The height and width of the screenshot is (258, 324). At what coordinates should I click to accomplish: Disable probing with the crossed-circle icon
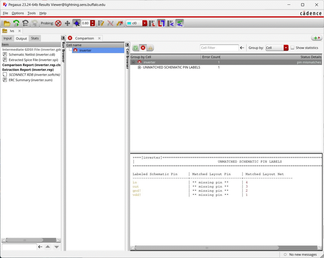tap(59, 23)
